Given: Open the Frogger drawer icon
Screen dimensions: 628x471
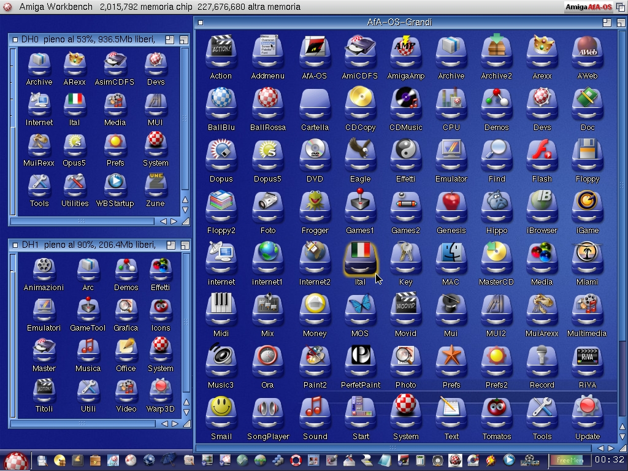Looking at the screenshot, I should (x=315, y=207).
